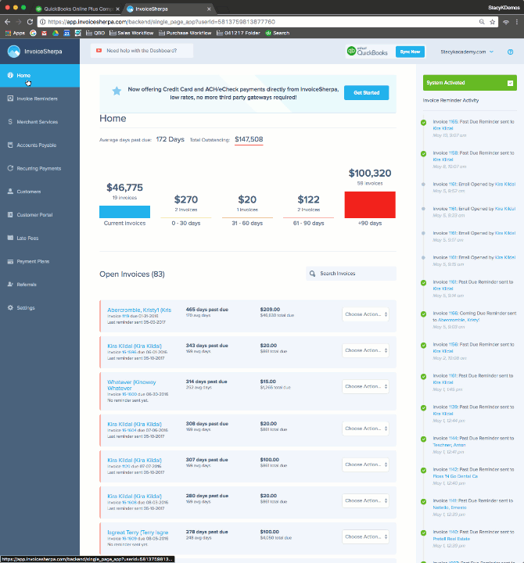Switch to QuickBooks Online Plus tab
524x563 pixels.
click(77, 9)
